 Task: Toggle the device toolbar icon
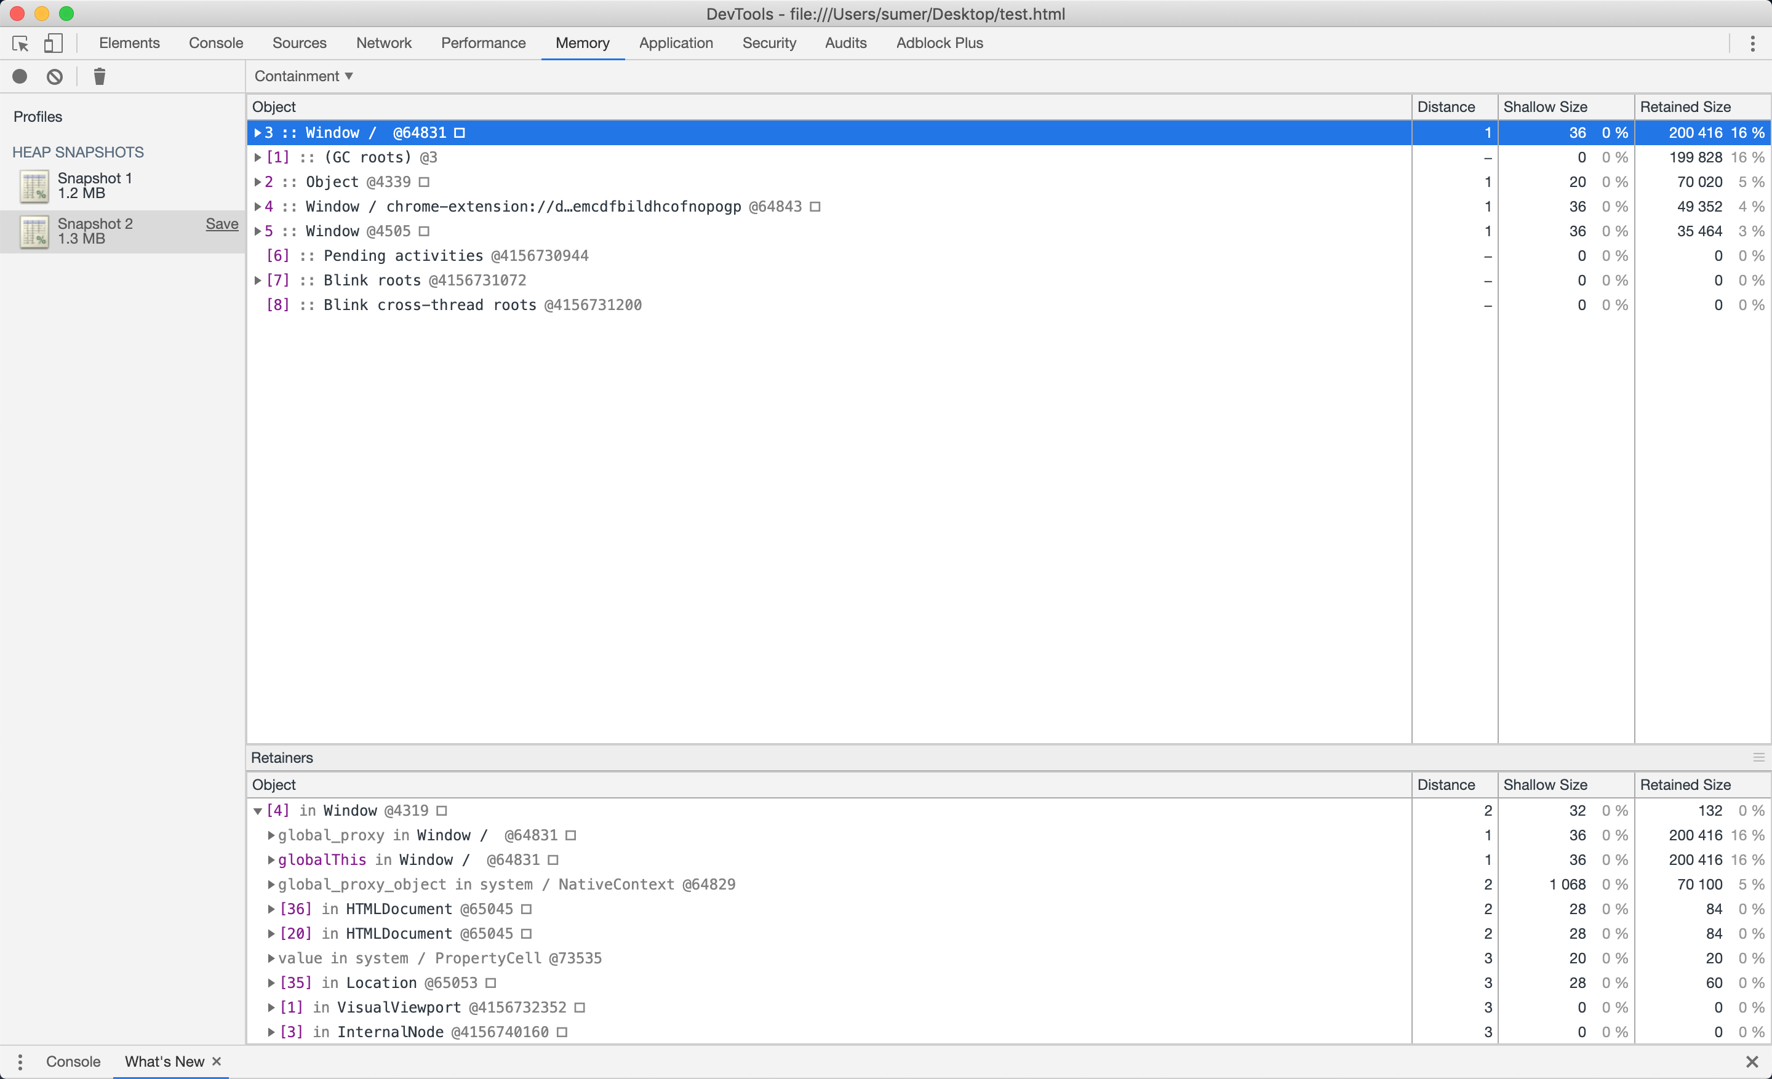[x=53, y=43]
